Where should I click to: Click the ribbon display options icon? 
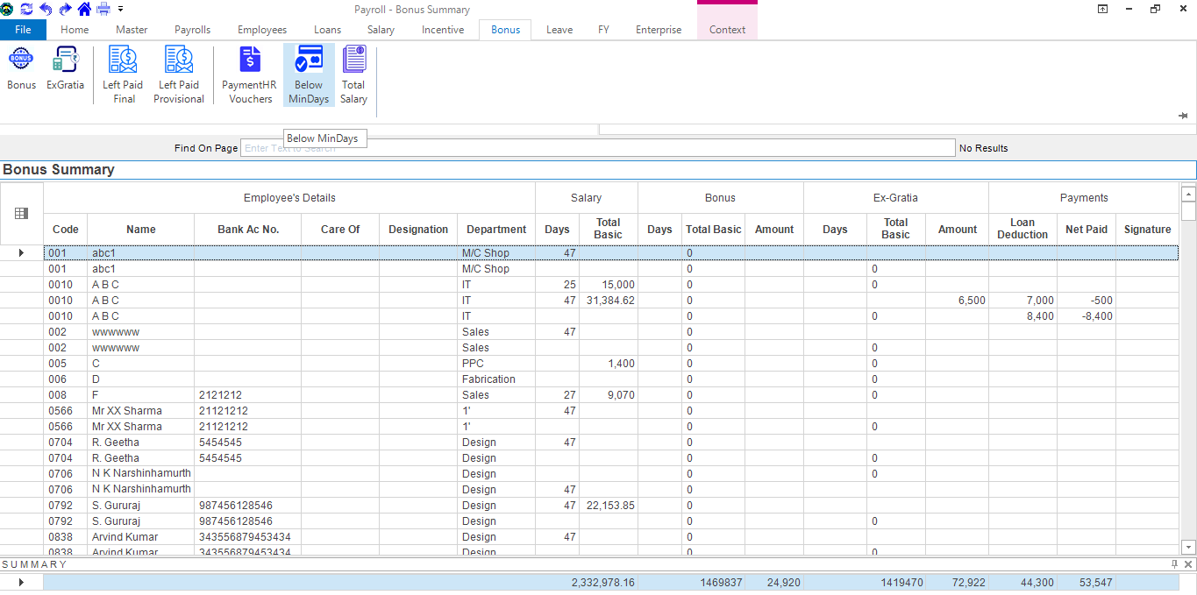coord(1102,9)
